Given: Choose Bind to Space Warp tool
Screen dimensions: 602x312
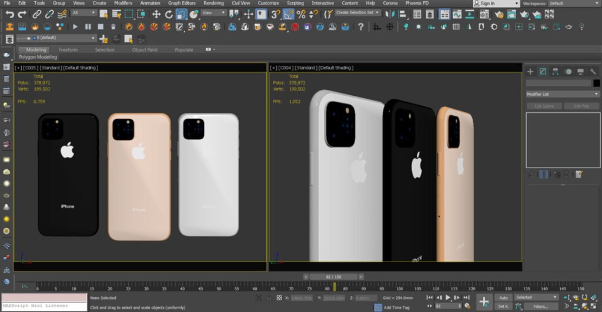Looking at the screenshot, I should 62,15.
